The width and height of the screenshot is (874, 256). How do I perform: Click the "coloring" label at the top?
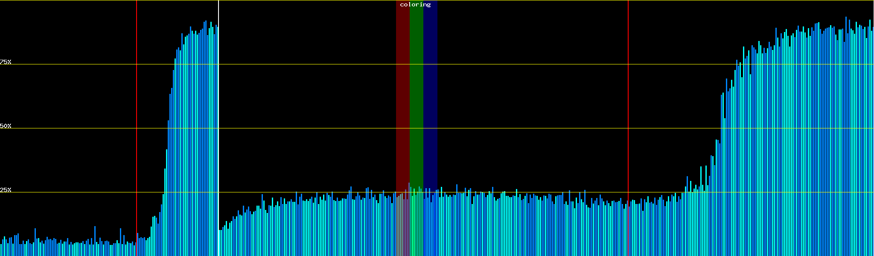(415, 5)
